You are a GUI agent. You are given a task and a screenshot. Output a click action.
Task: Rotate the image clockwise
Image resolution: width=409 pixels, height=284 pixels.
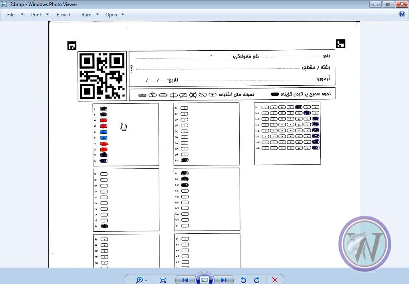tap(257, 280)
